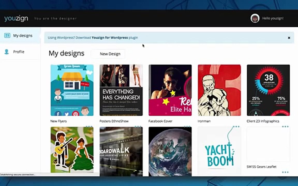Open the Ironman design thumbnail
Screen dimensions: 298x186
click(219, 90)
